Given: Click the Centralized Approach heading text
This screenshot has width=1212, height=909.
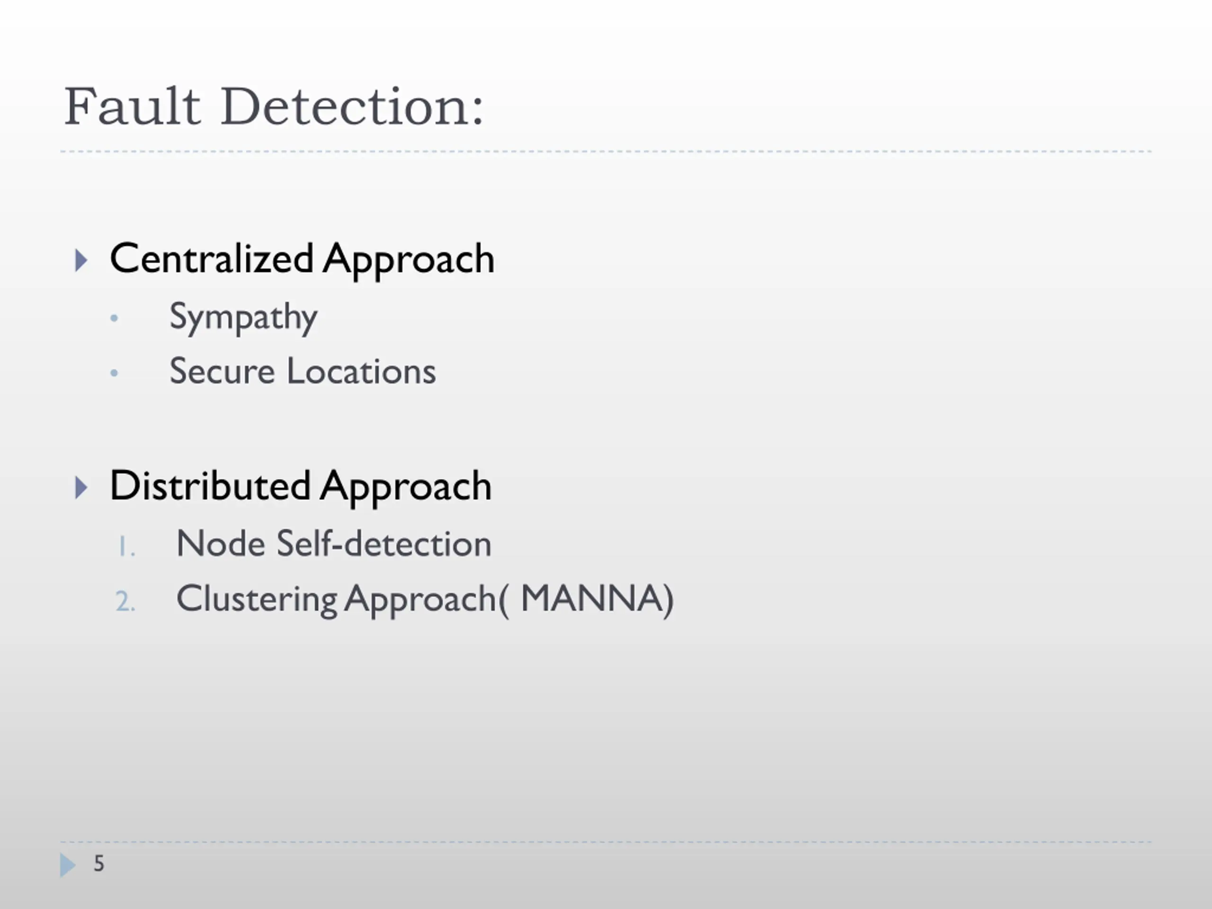Looking at the screenshot, I should click(x=302, y=259).
